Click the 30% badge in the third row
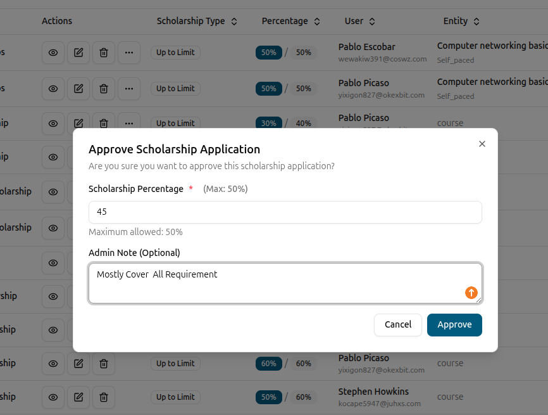This screenshot has width=548, height=415. click(269, 123)
